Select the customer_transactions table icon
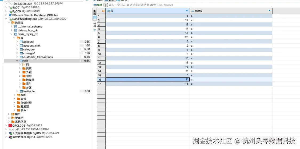 [21, 57]
